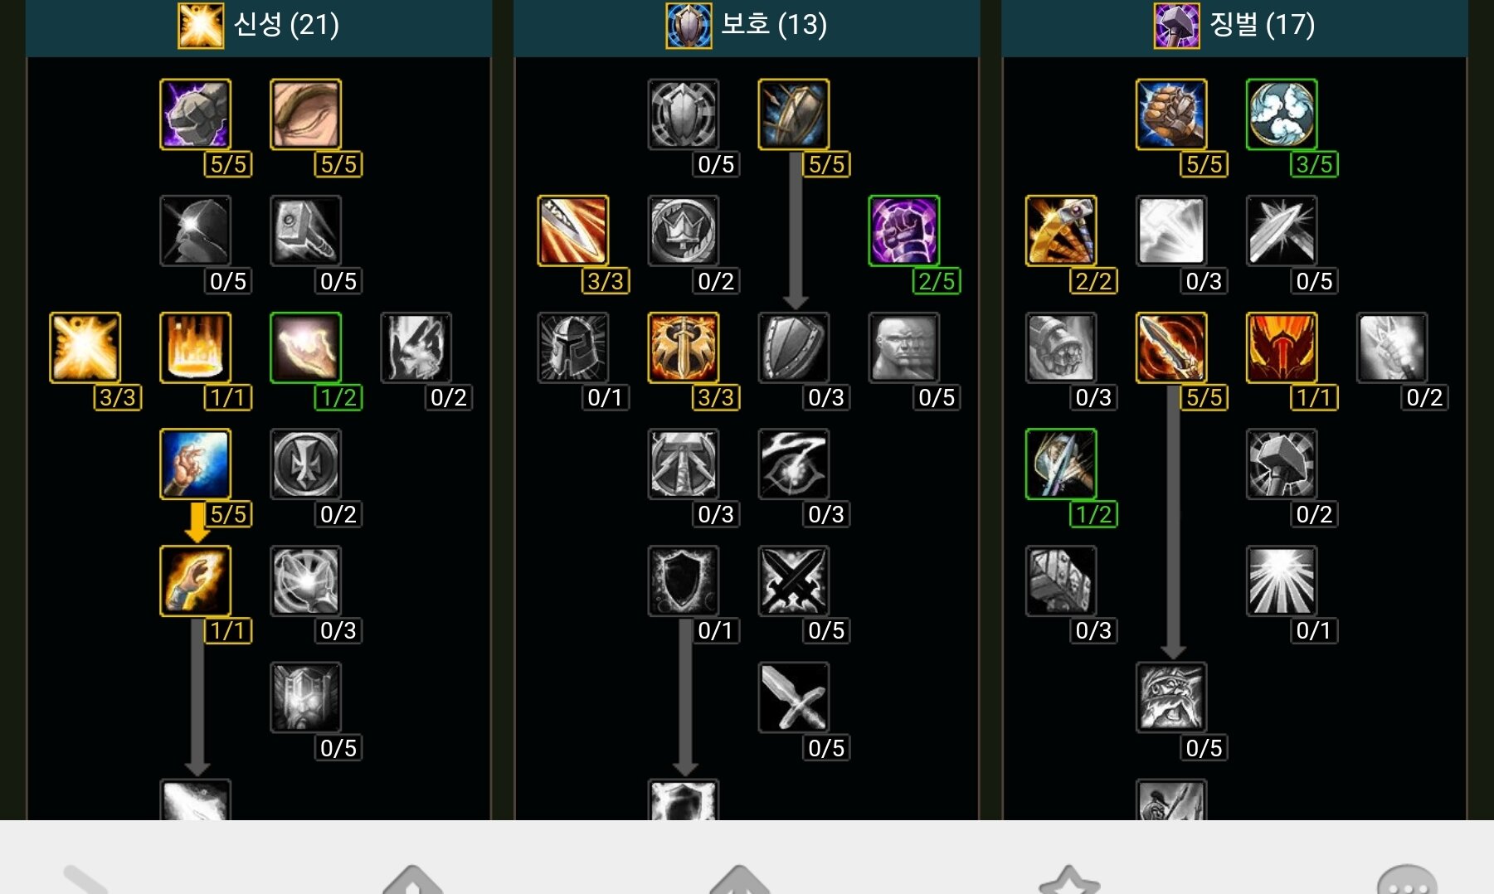Select the greyed crown talent marked 0/2
1494x894 pixels.
pos(683,231)
